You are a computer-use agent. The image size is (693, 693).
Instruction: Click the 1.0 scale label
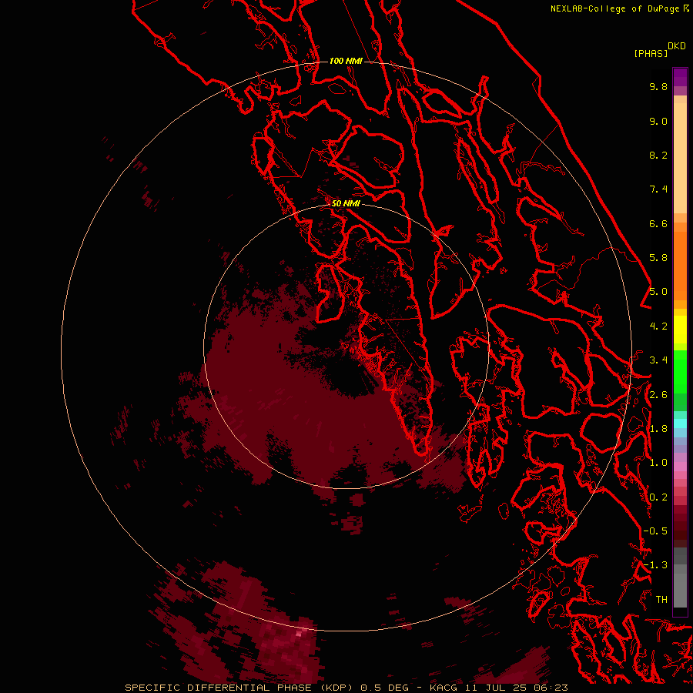(658, 463)
